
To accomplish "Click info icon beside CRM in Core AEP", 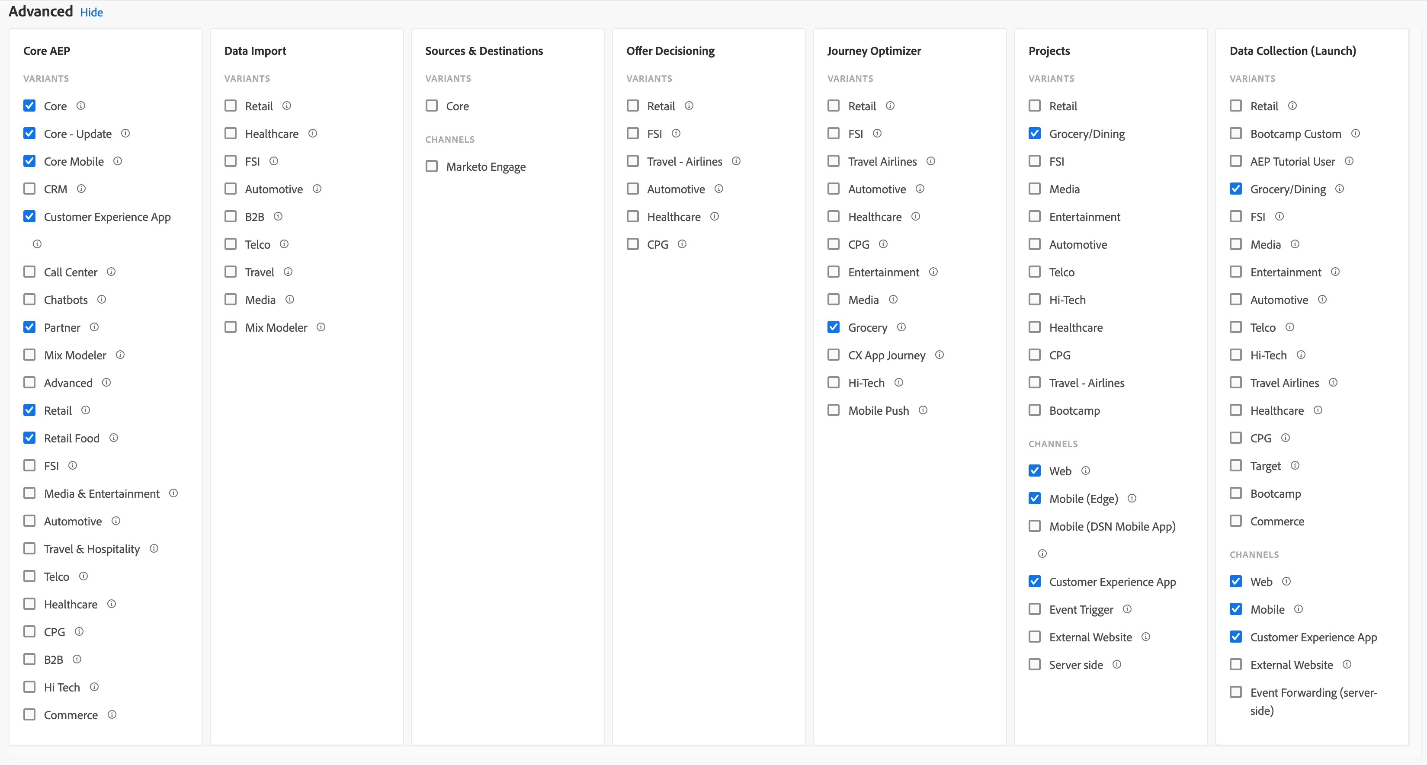I will (81, 189).
